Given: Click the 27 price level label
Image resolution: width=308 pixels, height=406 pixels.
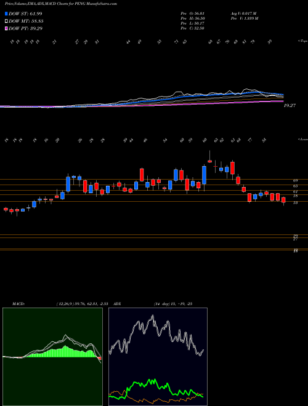Looking at the screenshot, I should (x=295, y=239).
